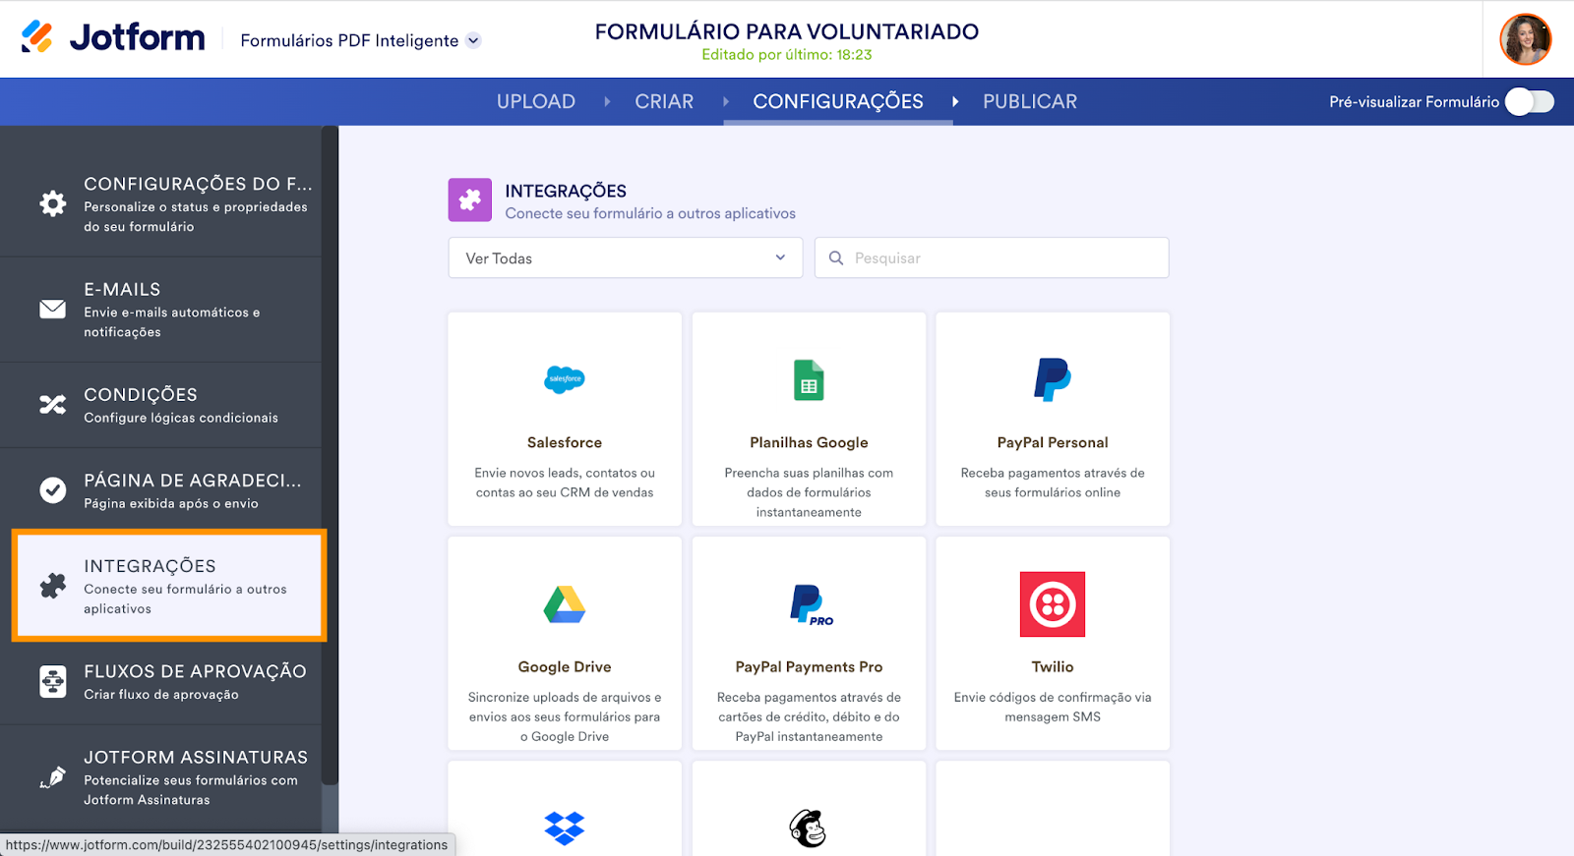Click 'Conecte seu formulário a outros aplicativos' subtitle
The height and width of the screenshot is (856, 1574).
point(650,213)
